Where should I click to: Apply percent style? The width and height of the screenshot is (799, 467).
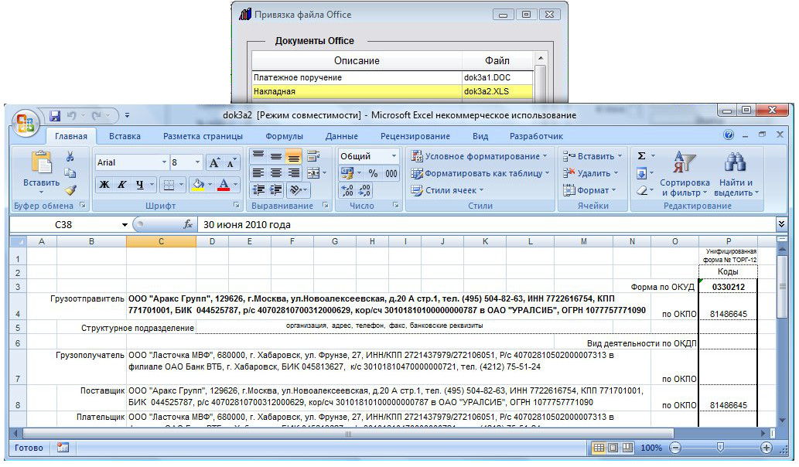[x=373, y=173]
